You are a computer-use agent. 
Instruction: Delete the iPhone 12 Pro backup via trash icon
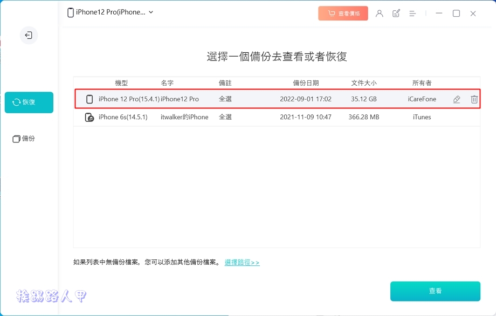[x=474, y=99]
